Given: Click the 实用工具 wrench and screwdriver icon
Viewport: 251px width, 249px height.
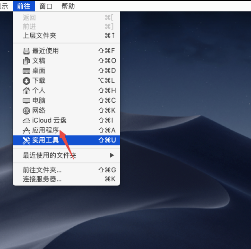Looking at the screenshot, I should coord(26,141).
